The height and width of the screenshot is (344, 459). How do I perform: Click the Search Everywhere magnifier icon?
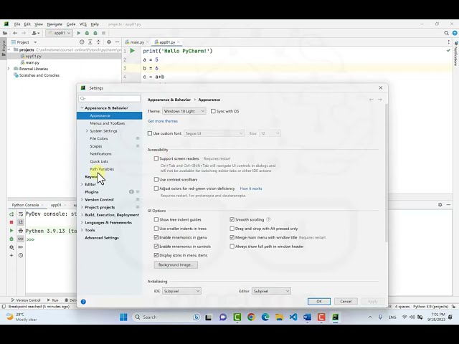(446, 33)
